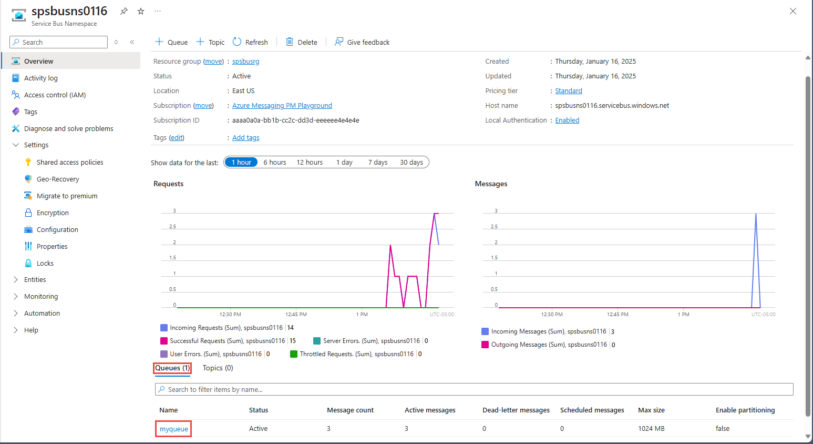Open the spsbusrg resource group

tap(245, 61)
